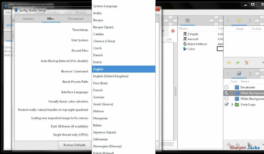The height and width of the screenshot is (154, 264).
Task: Choose Dutch as interface language
Action: [x=124, y=62]
